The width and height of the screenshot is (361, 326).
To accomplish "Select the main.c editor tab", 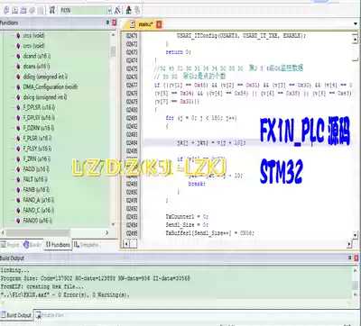I will pyautogui.click(x=145, y=24).
